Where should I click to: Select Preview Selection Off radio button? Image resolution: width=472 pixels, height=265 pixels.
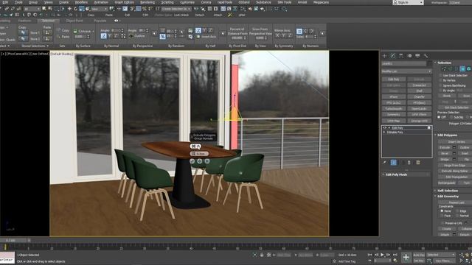[x=440, y=117]
